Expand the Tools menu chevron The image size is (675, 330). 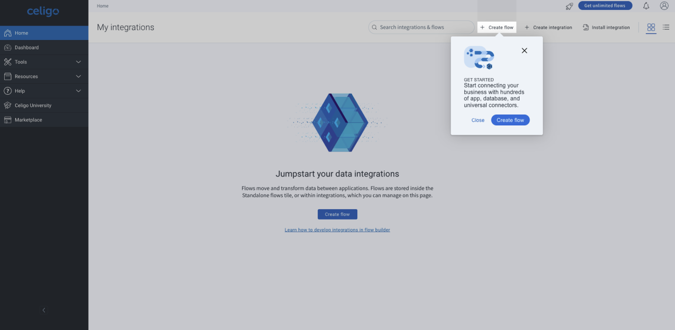point(78,62)
